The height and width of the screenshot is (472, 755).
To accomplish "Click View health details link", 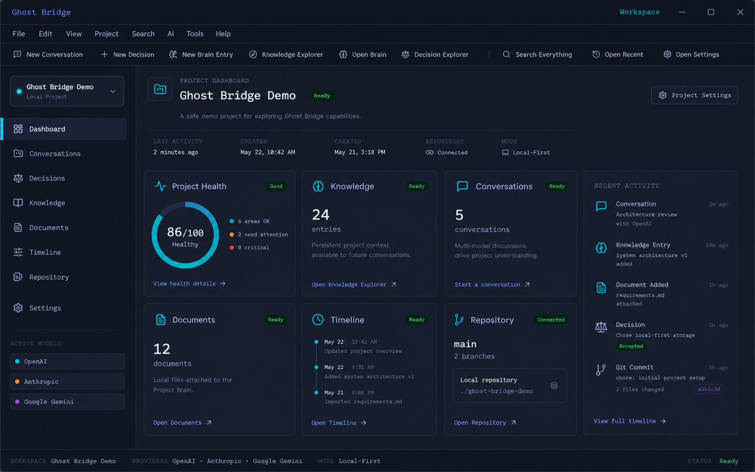I will [189, 284].
